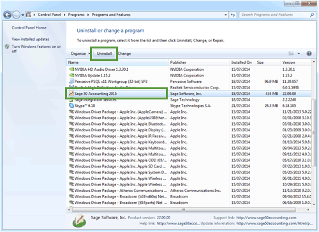Refresh the Programs and Features view

[233, 15]
